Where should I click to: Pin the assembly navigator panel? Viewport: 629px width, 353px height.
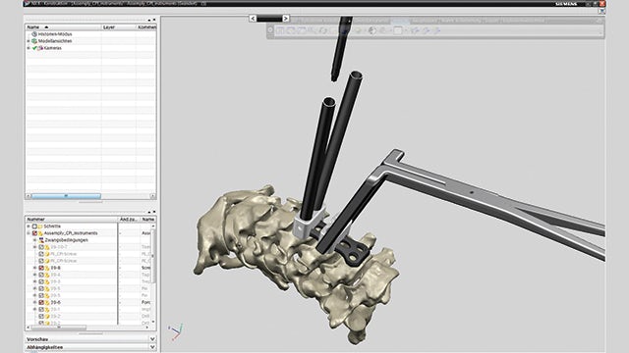pos(149,212)
